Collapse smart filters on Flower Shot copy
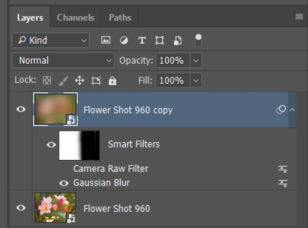 click(x=292, y=109)
